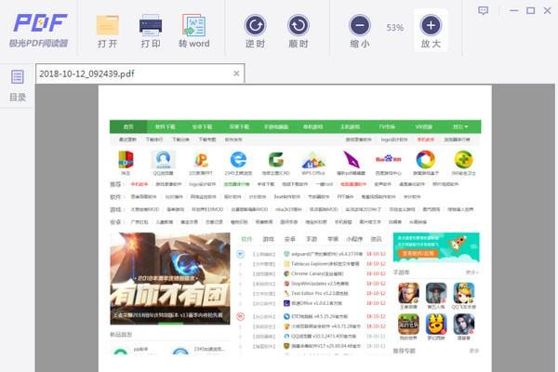Click the 有你才有团 game banner image

(170, 278)
